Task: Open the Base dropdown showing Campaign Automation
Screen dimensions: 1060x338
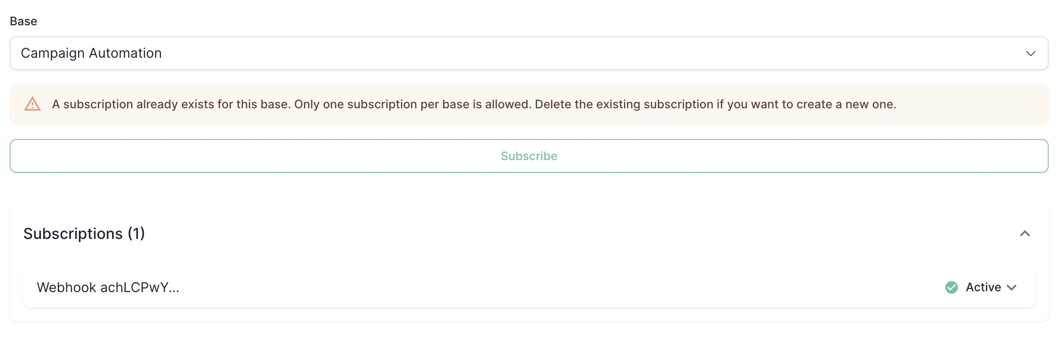Action: [x=530, y=53]
